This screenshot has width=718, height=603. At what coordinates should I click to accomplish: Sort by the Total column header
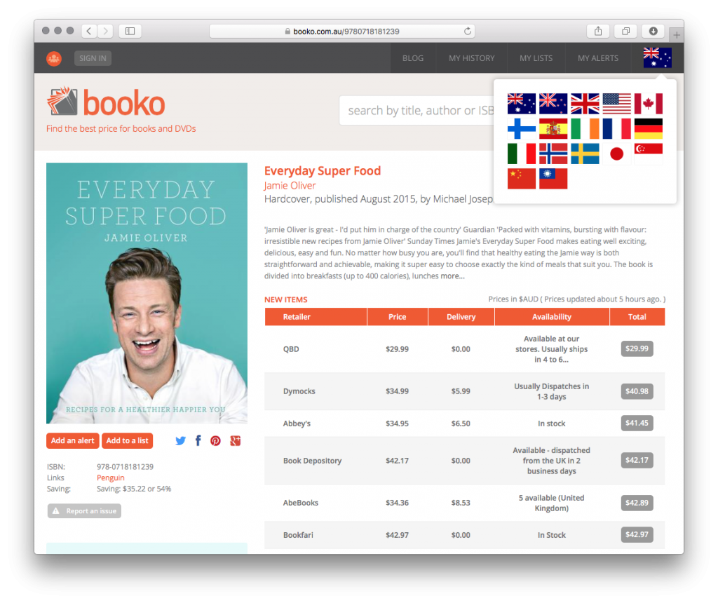pos(637,317)
